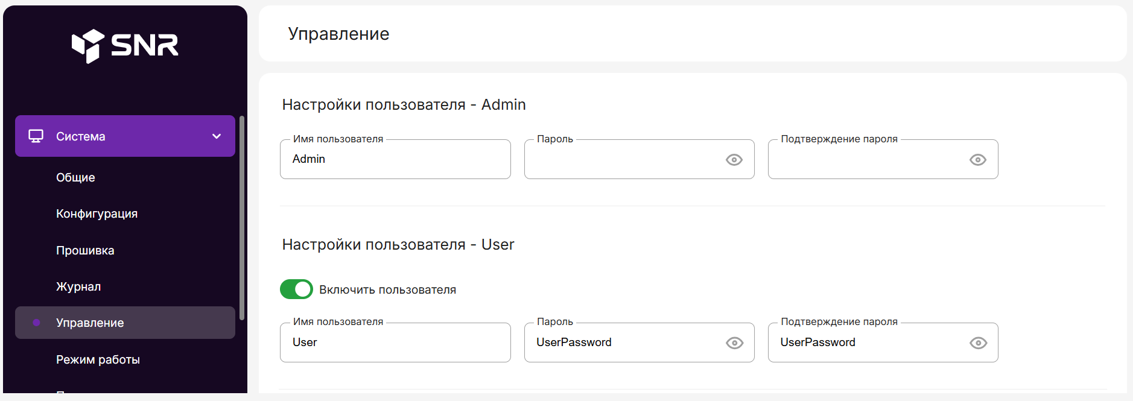Toggle visibility of the User password field
This screenshot has height=401, width=1133.
point(734,343)
